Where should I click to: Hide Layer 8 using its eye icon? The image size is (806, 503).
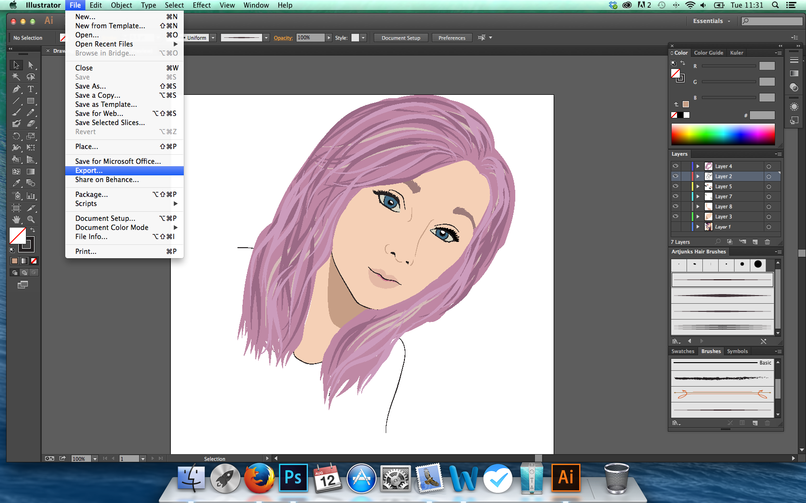click(676, 206)
